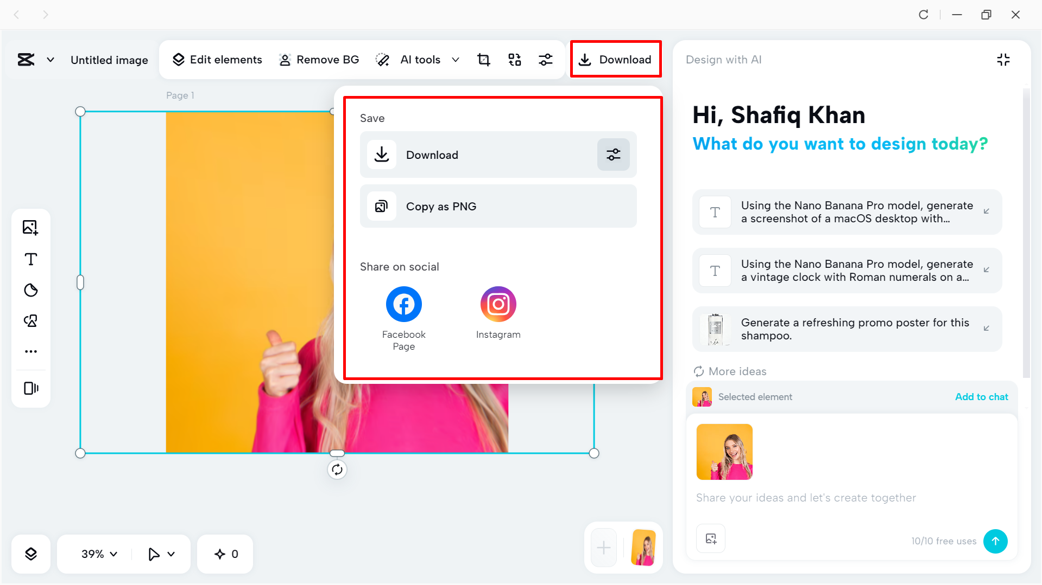The width and height of the screenshot is (1042, 585).
Task: Click the refresh icon in title bar
Action: click(x=924, y=15)
